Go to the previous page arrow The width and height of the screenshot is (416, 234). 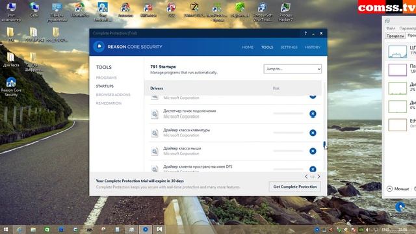(x=306, y=176)
